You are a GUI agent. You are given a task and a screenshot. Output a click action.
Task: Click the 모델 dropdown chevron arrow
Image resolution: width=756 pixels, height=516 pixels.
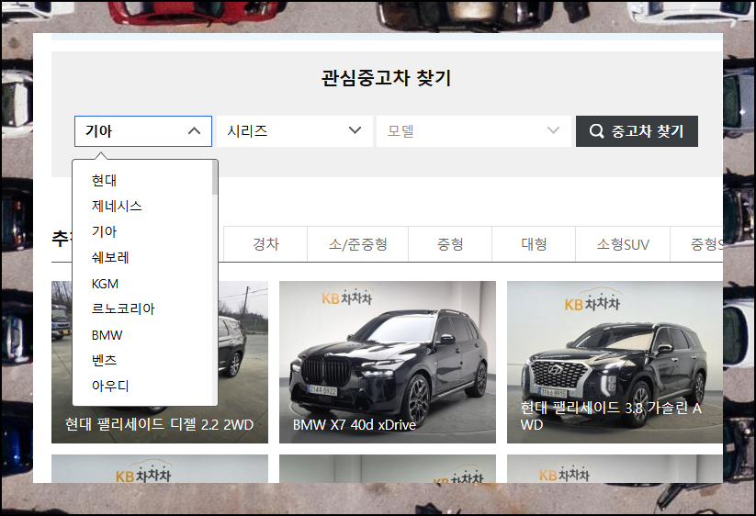click(x=554, y=130)
